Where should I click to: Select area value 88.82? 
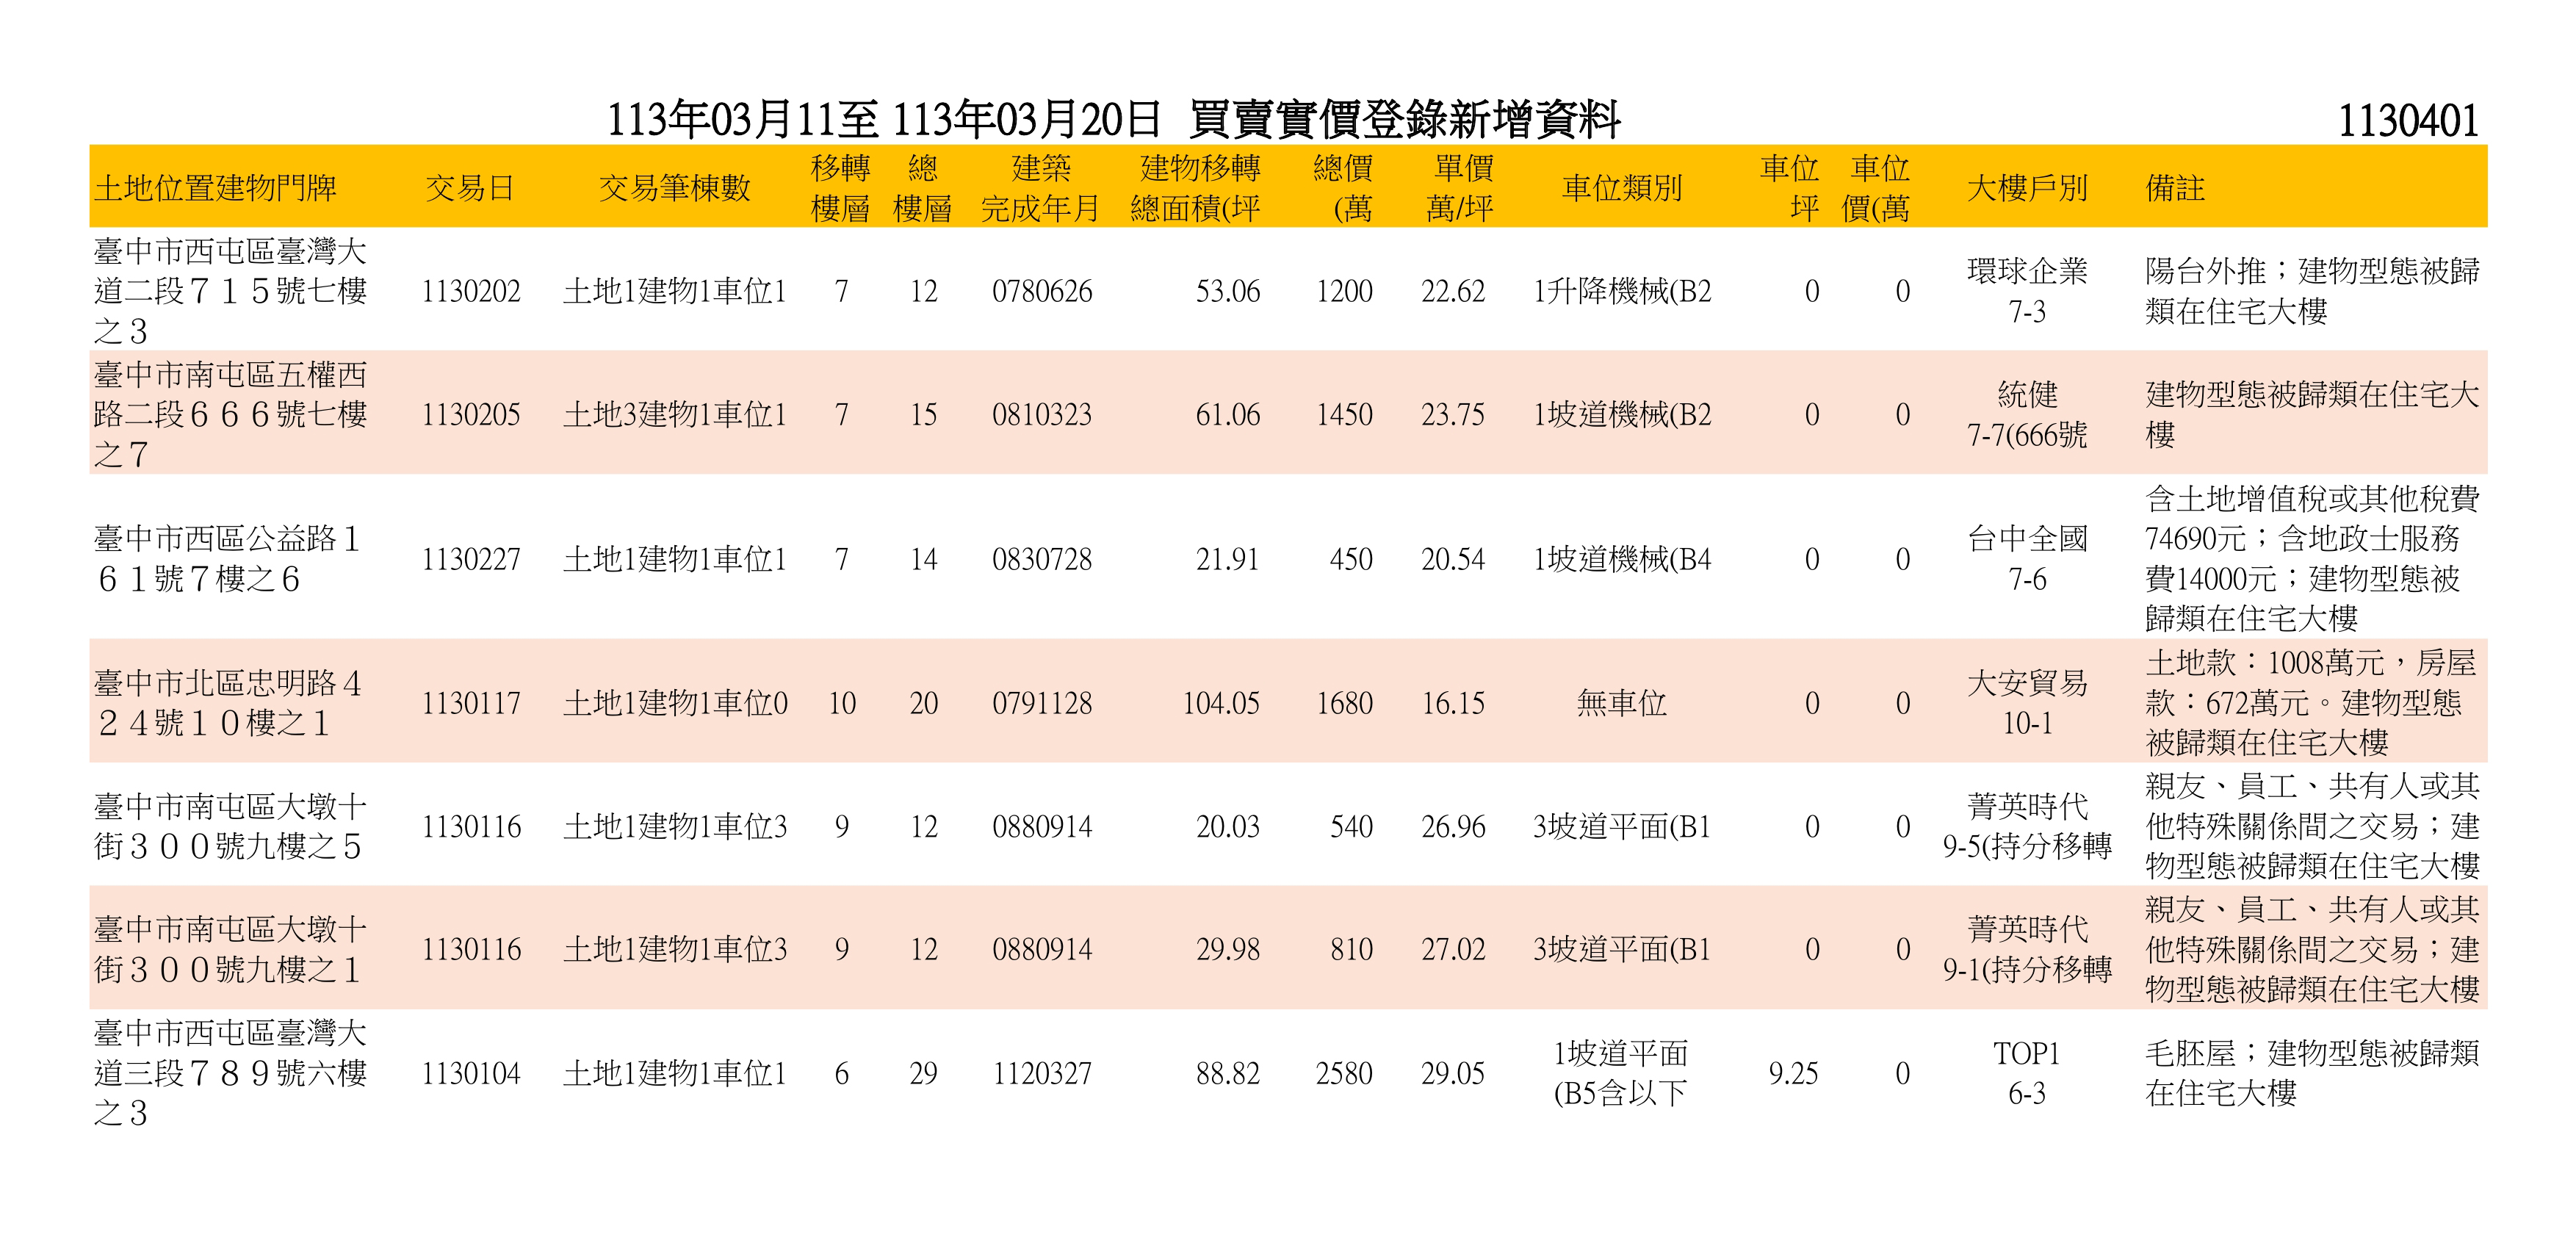pos(1228,1073)
